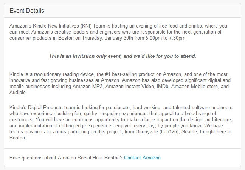Click the "5:00pm to 7:30pm" time text

166,38
